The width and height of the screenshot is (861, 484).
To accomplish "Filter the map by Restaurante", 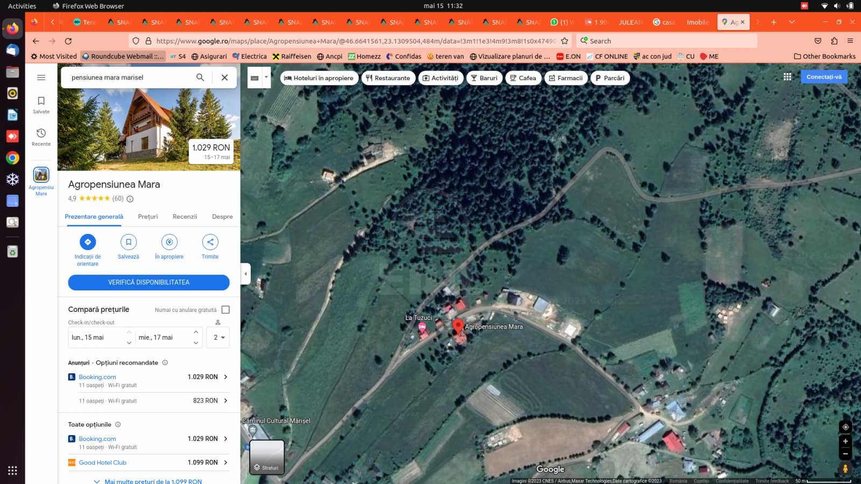I will pos(388,78).
